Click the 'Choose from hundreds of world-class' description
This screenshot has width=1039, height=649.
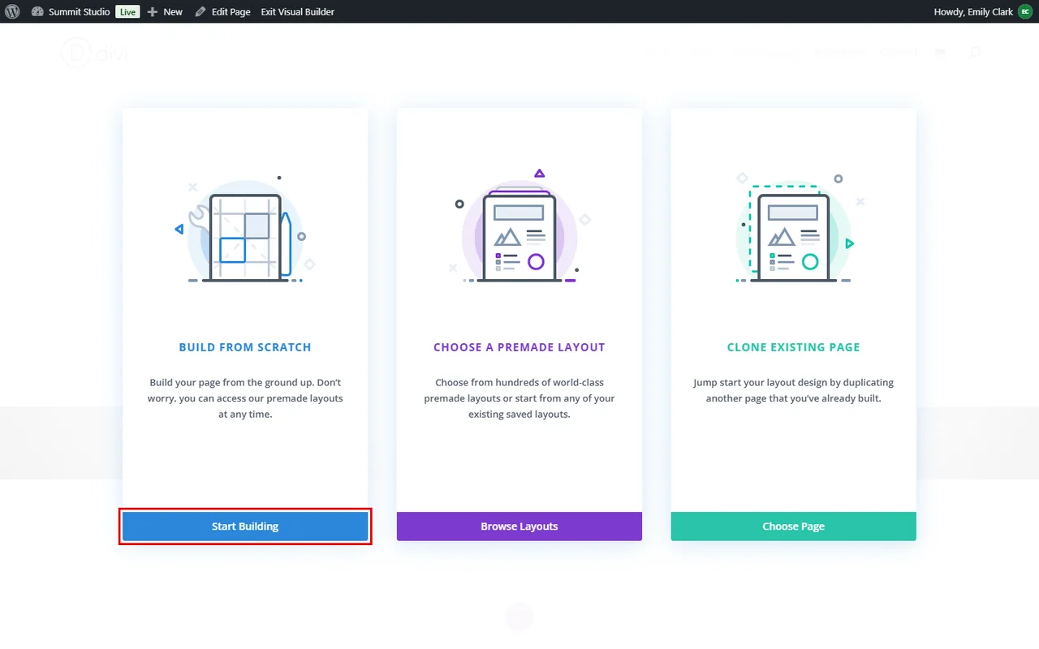[x=519, y=398]
